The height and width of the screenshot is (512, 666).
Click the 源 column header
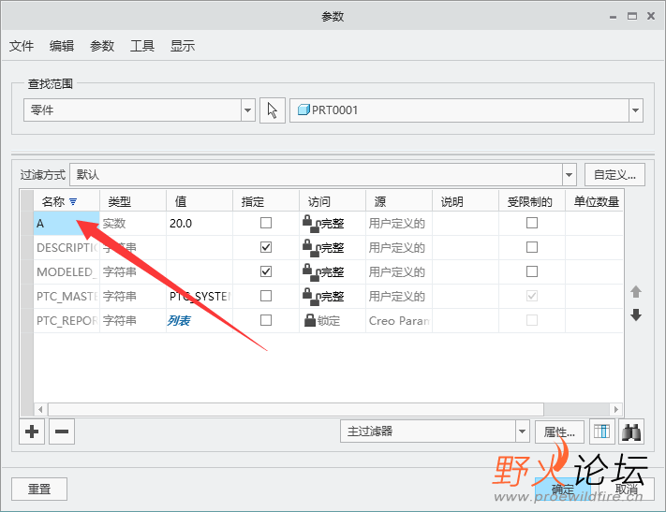click(399, 201)
